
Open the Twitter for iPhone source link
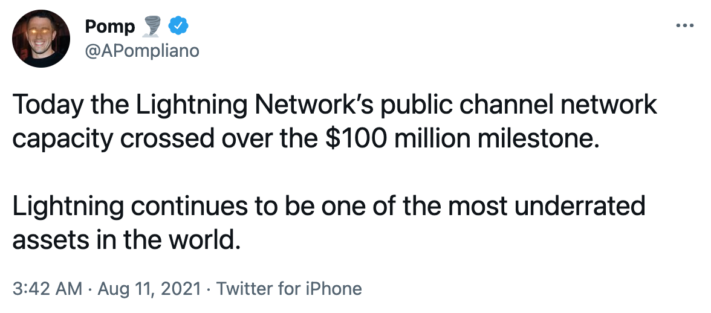point(289,289)
